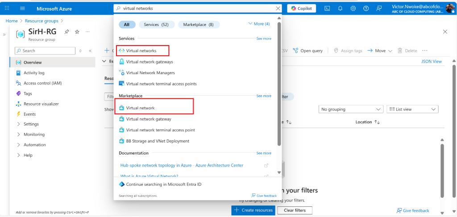
Task: Pin the SirH-RG resource group
Action: tap(67, 32)
